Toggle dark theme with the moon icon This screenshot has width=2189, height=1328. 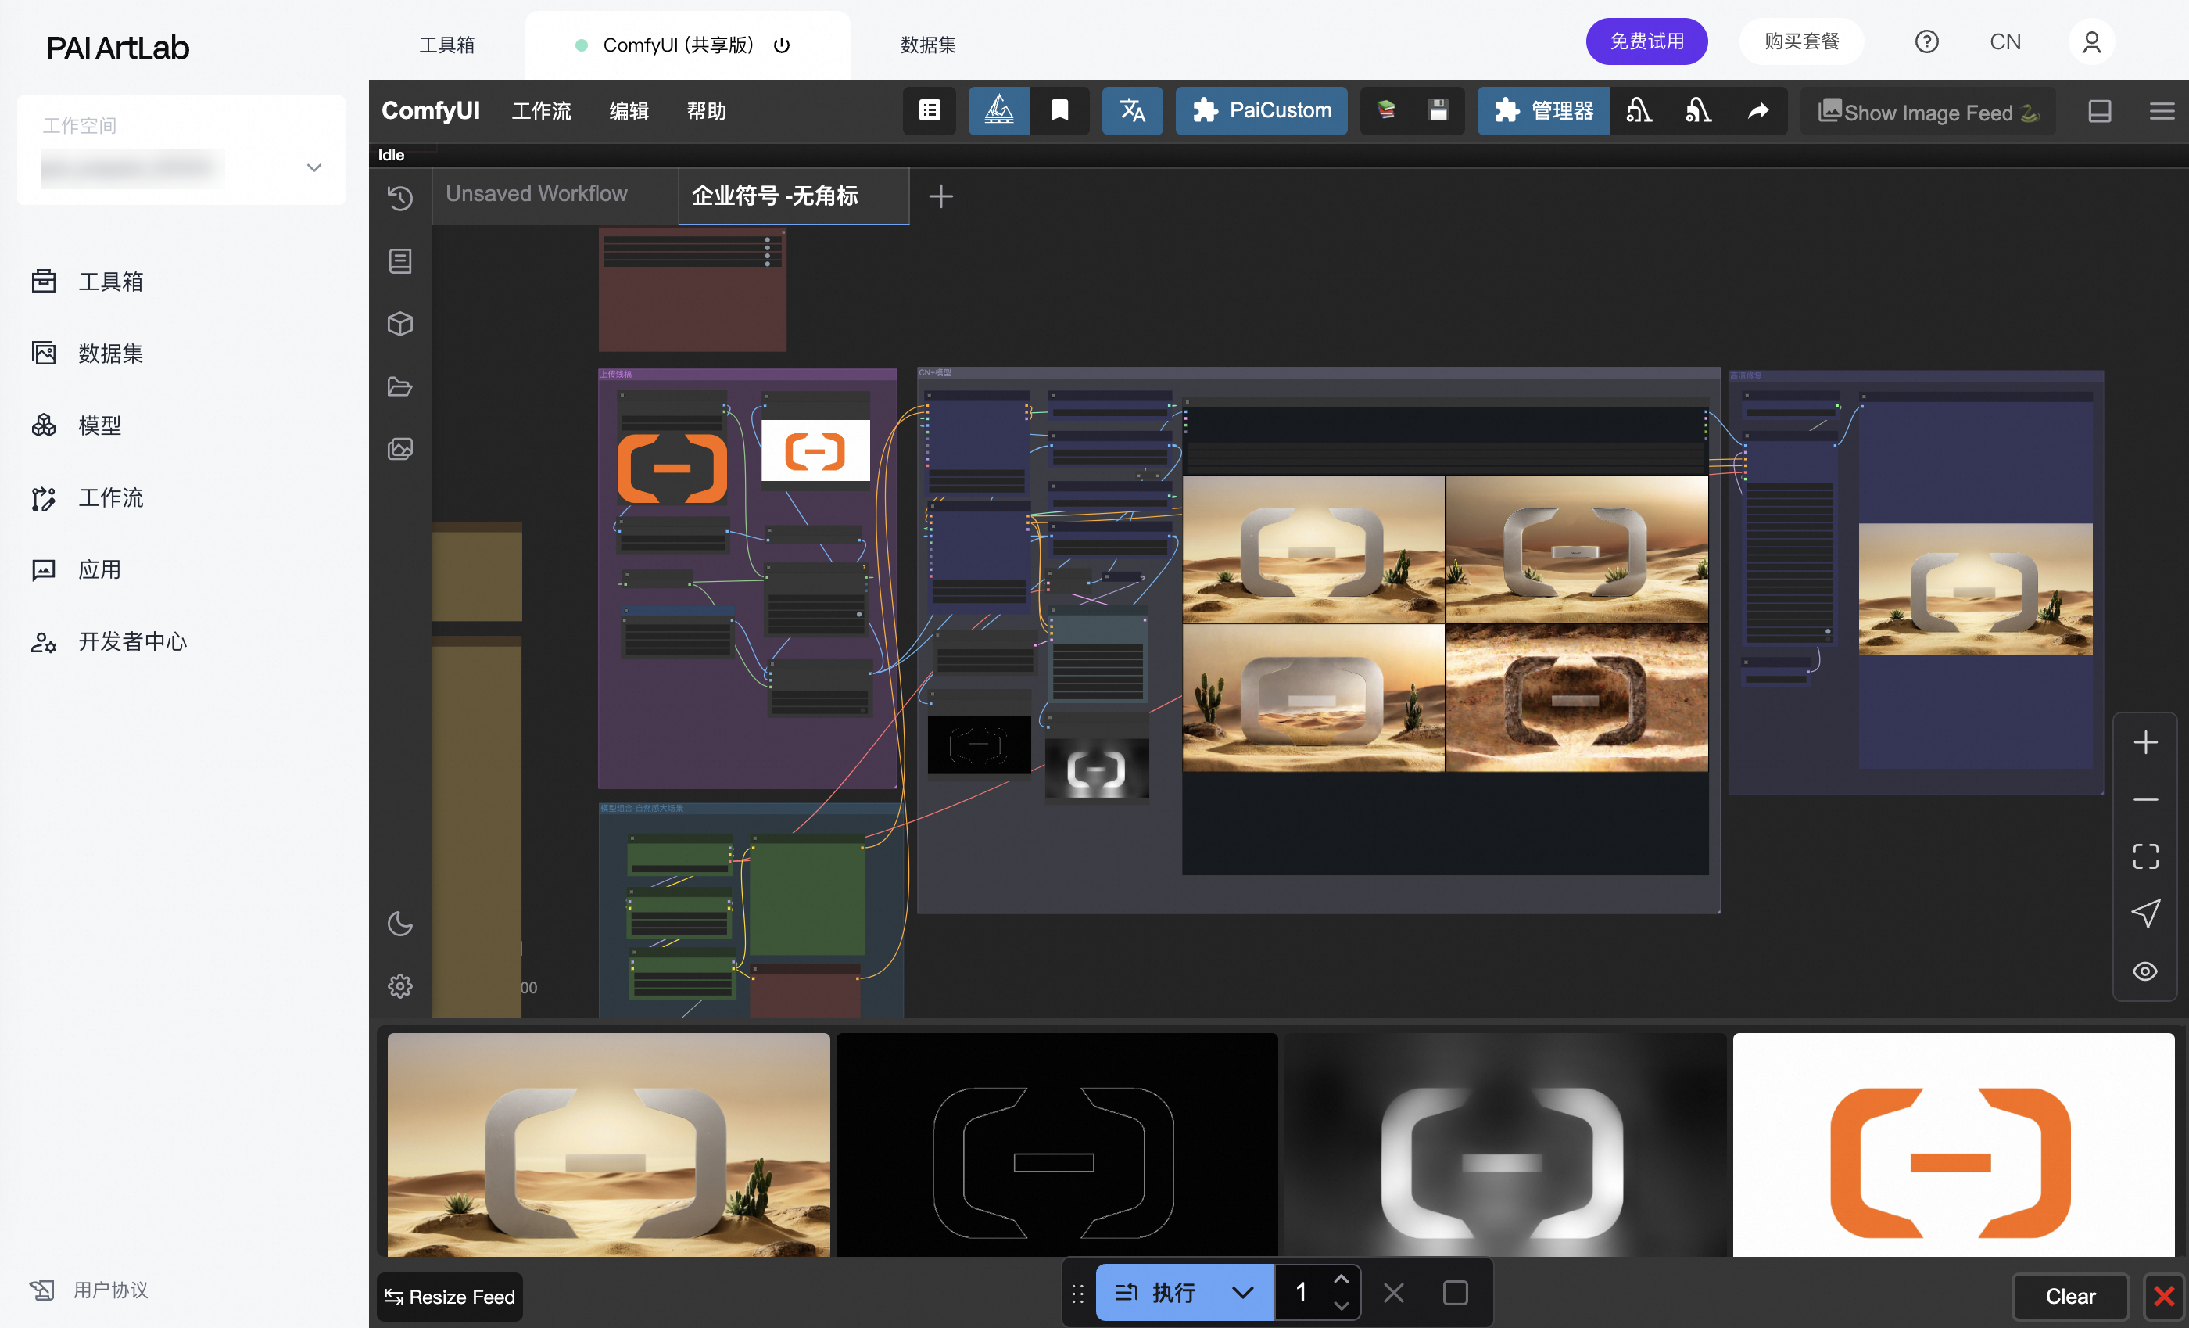click(399, 924)
